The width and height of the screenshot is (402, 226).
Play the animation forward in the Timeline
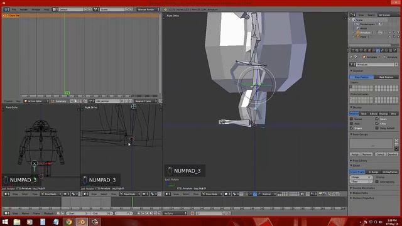(151, 213)
